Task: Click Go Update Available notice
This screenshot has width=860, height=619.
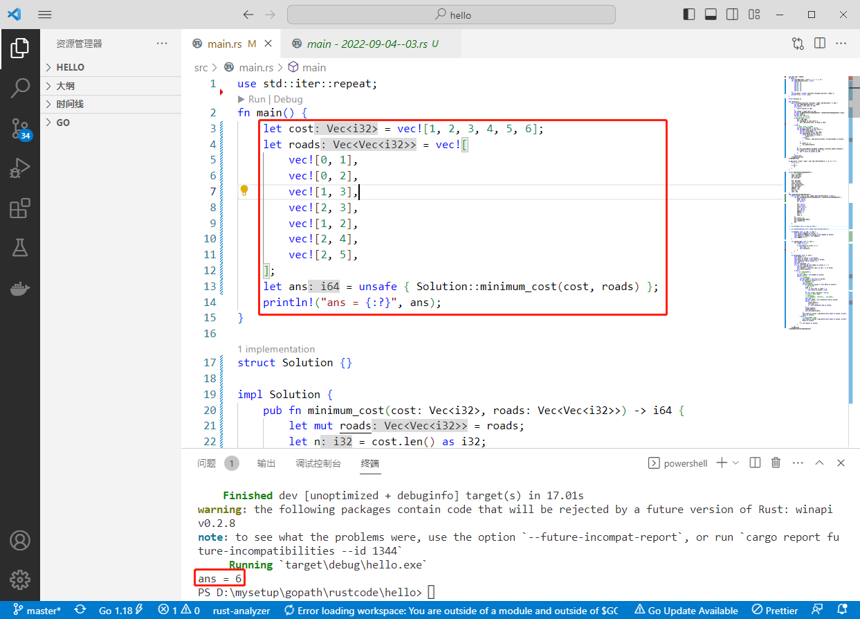Action: [686, 610]
